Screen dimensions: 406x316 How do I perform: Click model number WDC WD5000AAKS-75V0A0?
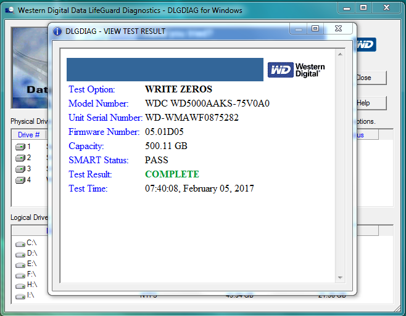coord(207,103)
